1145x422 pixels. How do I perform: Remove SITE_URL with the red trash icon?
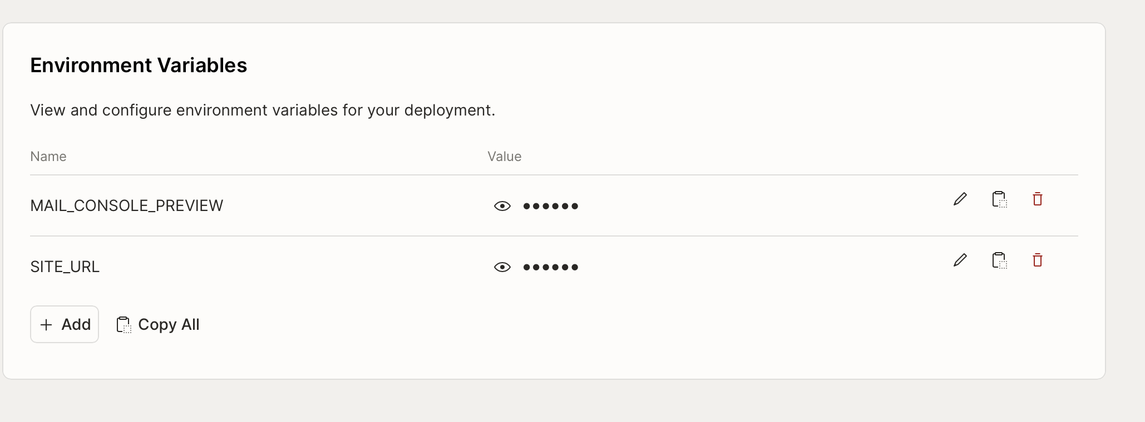(1037, 260)
